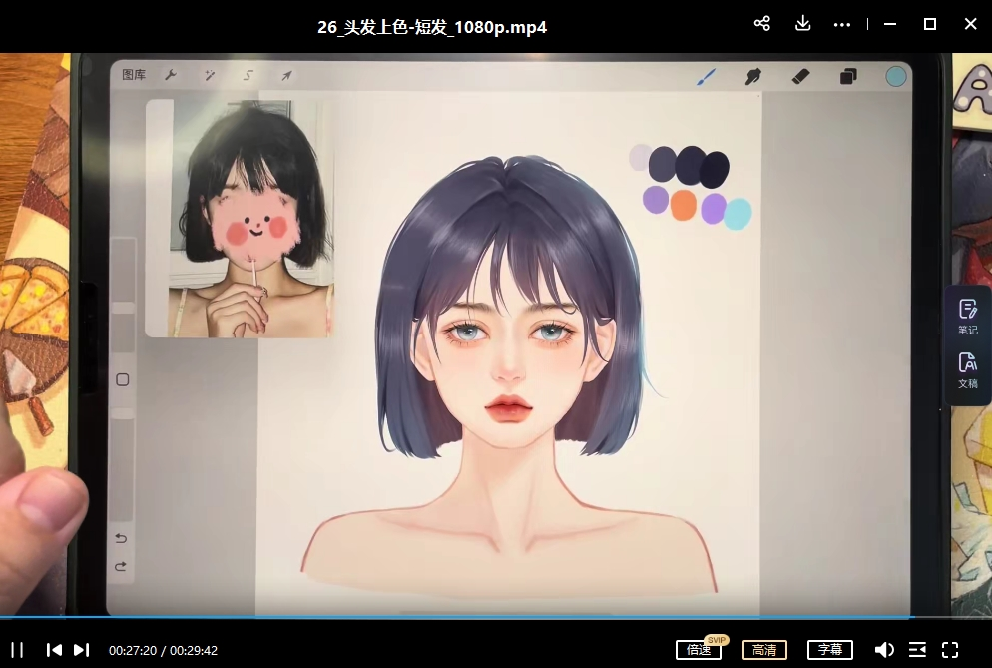Open the 笔记 notes panel
992x668 pixels.
tap(968, 317)
